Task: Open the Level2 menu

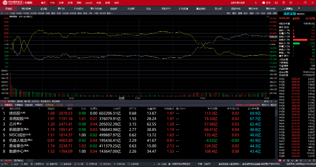Action: tap(89, 2)
